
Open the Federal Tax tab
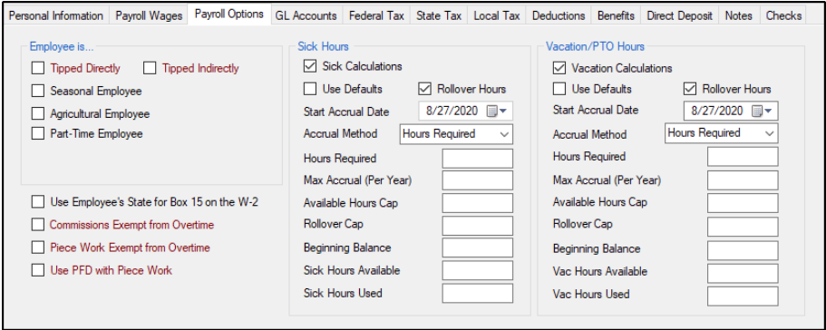[376, 15]
